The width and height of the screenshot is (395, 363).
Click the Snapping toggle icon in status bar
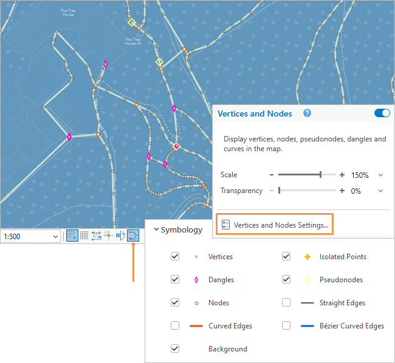tap(72, 236)
